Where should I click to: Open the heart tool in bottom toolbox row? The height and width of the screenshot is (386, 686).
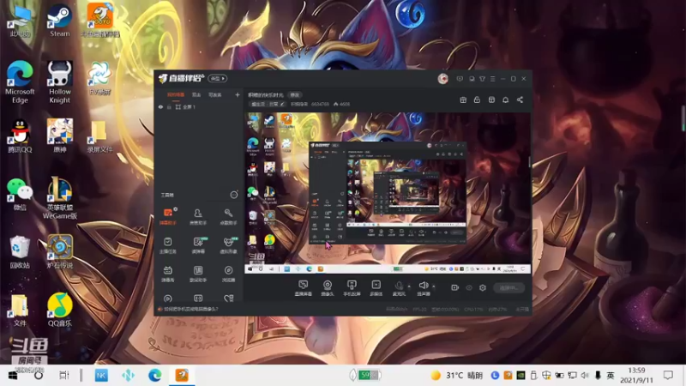(228, 299)
